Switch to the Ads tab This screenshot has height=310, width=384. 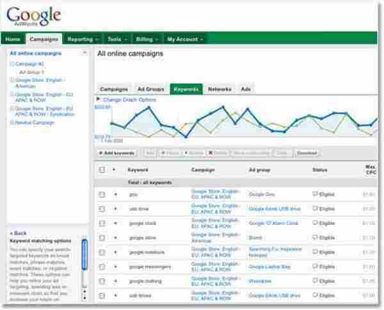[246, 89]
